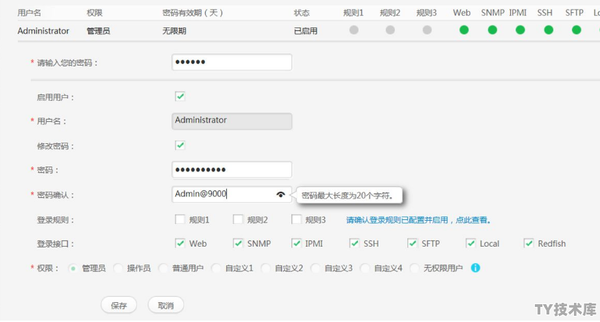600x322 pixels.
Task: Check the 规则3 login rule checkbox
Action: 296,219
